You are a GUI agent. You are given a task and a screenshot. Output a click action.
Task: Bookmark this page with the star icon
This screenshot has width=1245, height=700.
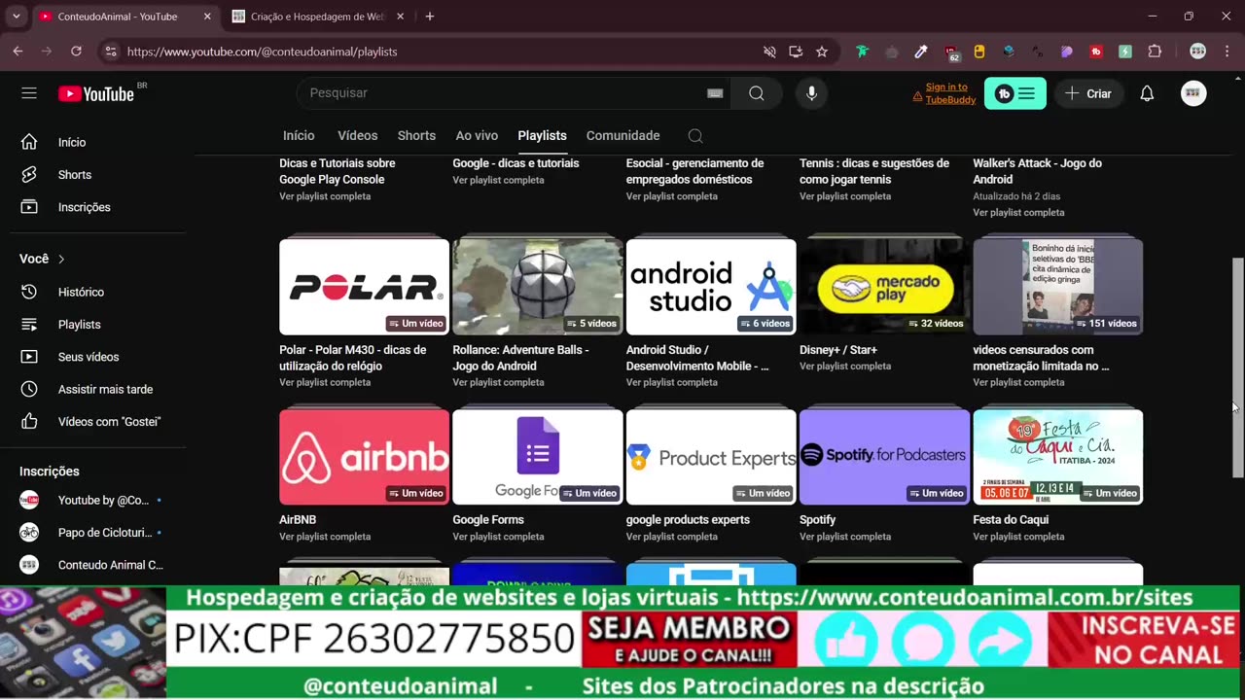click(822, 52)
